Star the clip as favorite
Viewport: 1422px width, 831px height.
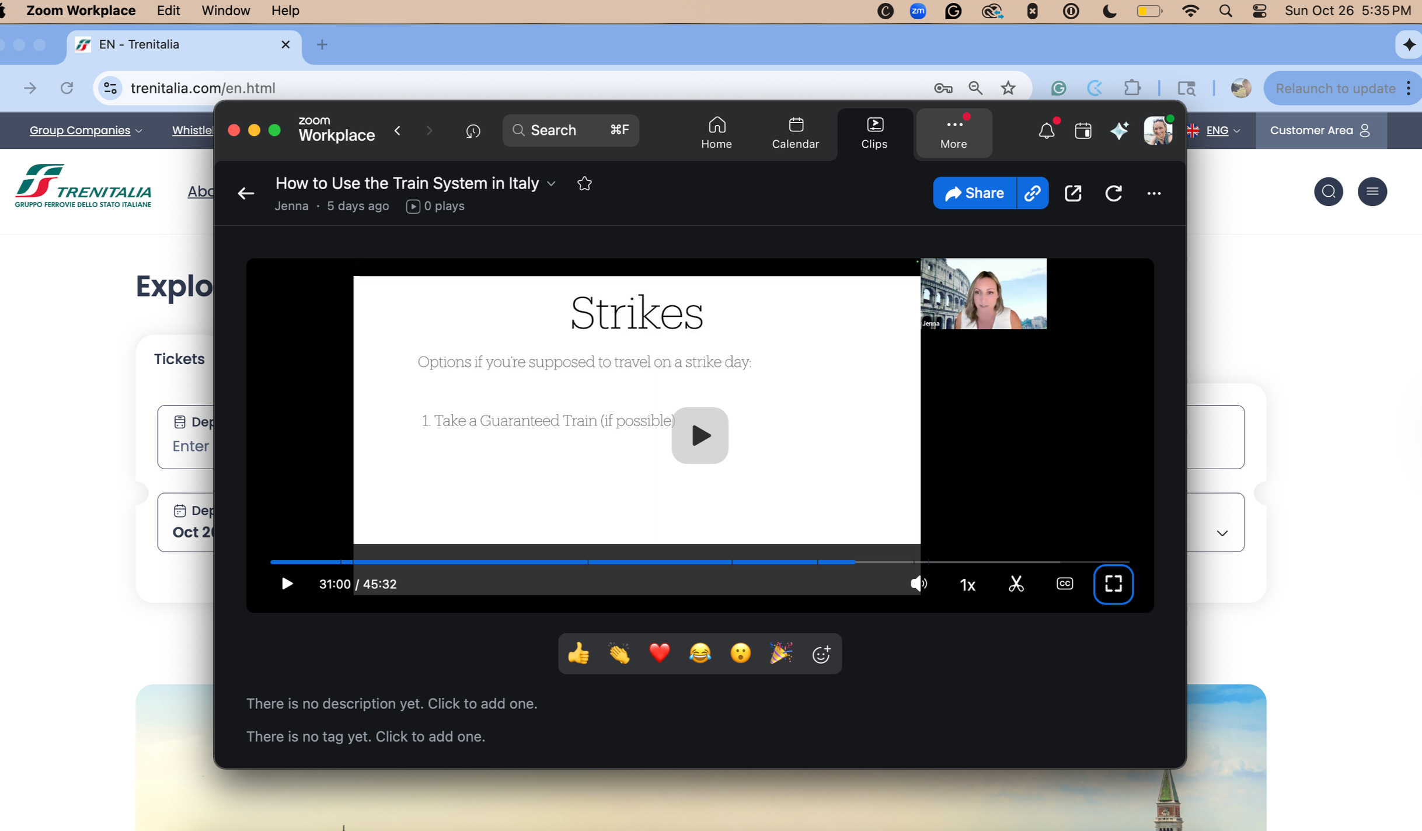[x=584, y=184]
